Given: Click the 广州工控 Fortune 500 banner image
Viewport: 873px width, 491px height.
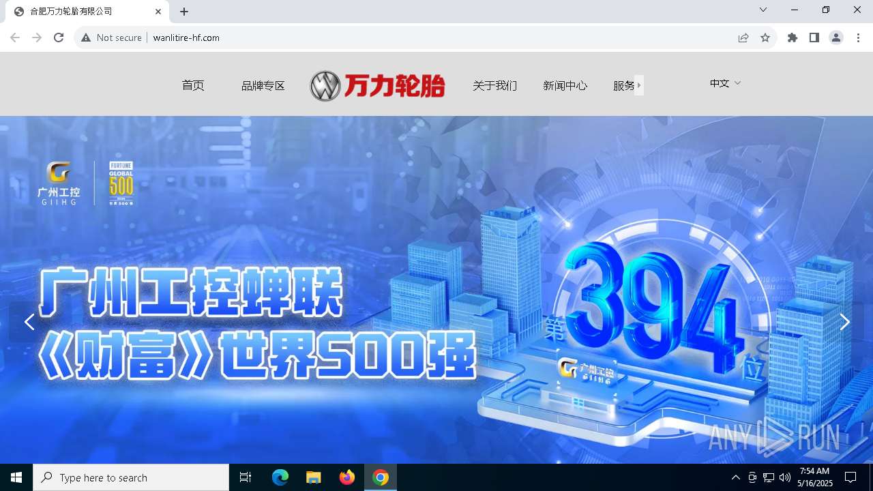Looking at the screenshot, I should 436,290.
